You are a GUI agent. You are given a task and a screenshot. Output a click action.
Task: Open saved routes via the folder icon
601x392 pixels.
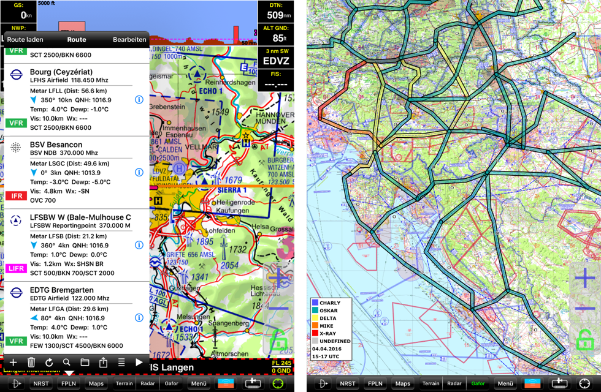pyautogui.click(x=85, y=362)
